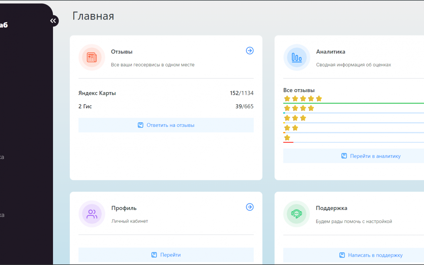The height and width of the screenshot is (265, 424).
Task: Click the green Поддержка headset icon
Action: [296, 214]
